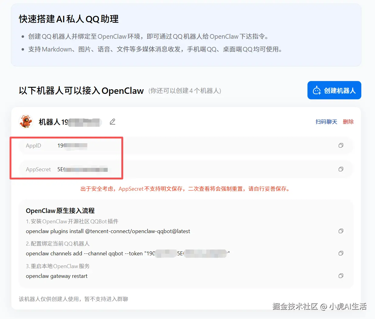Click the 创建机器人 button
The height and width of the screenshot is (319, 375).
tap(334, 90)
